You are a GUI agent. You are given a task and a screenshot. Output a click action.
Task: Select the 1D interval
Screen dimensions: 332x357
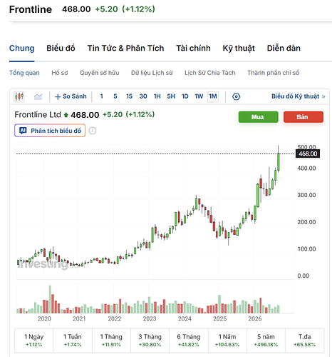coord(185,96)
